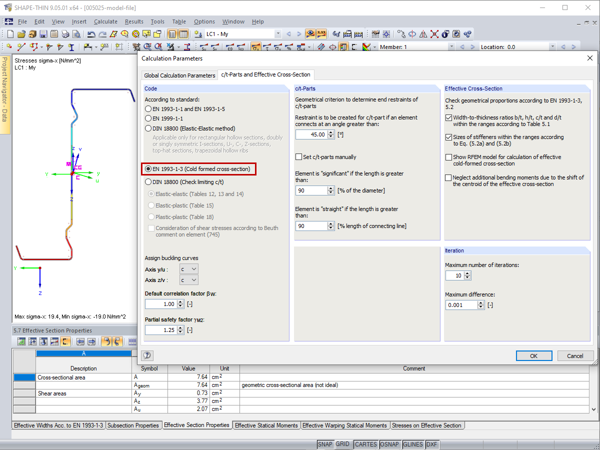This screenshot has height=450, width=600.
Task: Increase the 45.00 restraint angle spinner
Action: [330, 132]
